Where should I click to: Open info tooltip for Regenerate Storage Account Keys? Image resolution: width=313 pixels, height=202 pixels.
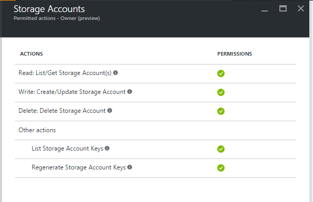coord(129,167)
